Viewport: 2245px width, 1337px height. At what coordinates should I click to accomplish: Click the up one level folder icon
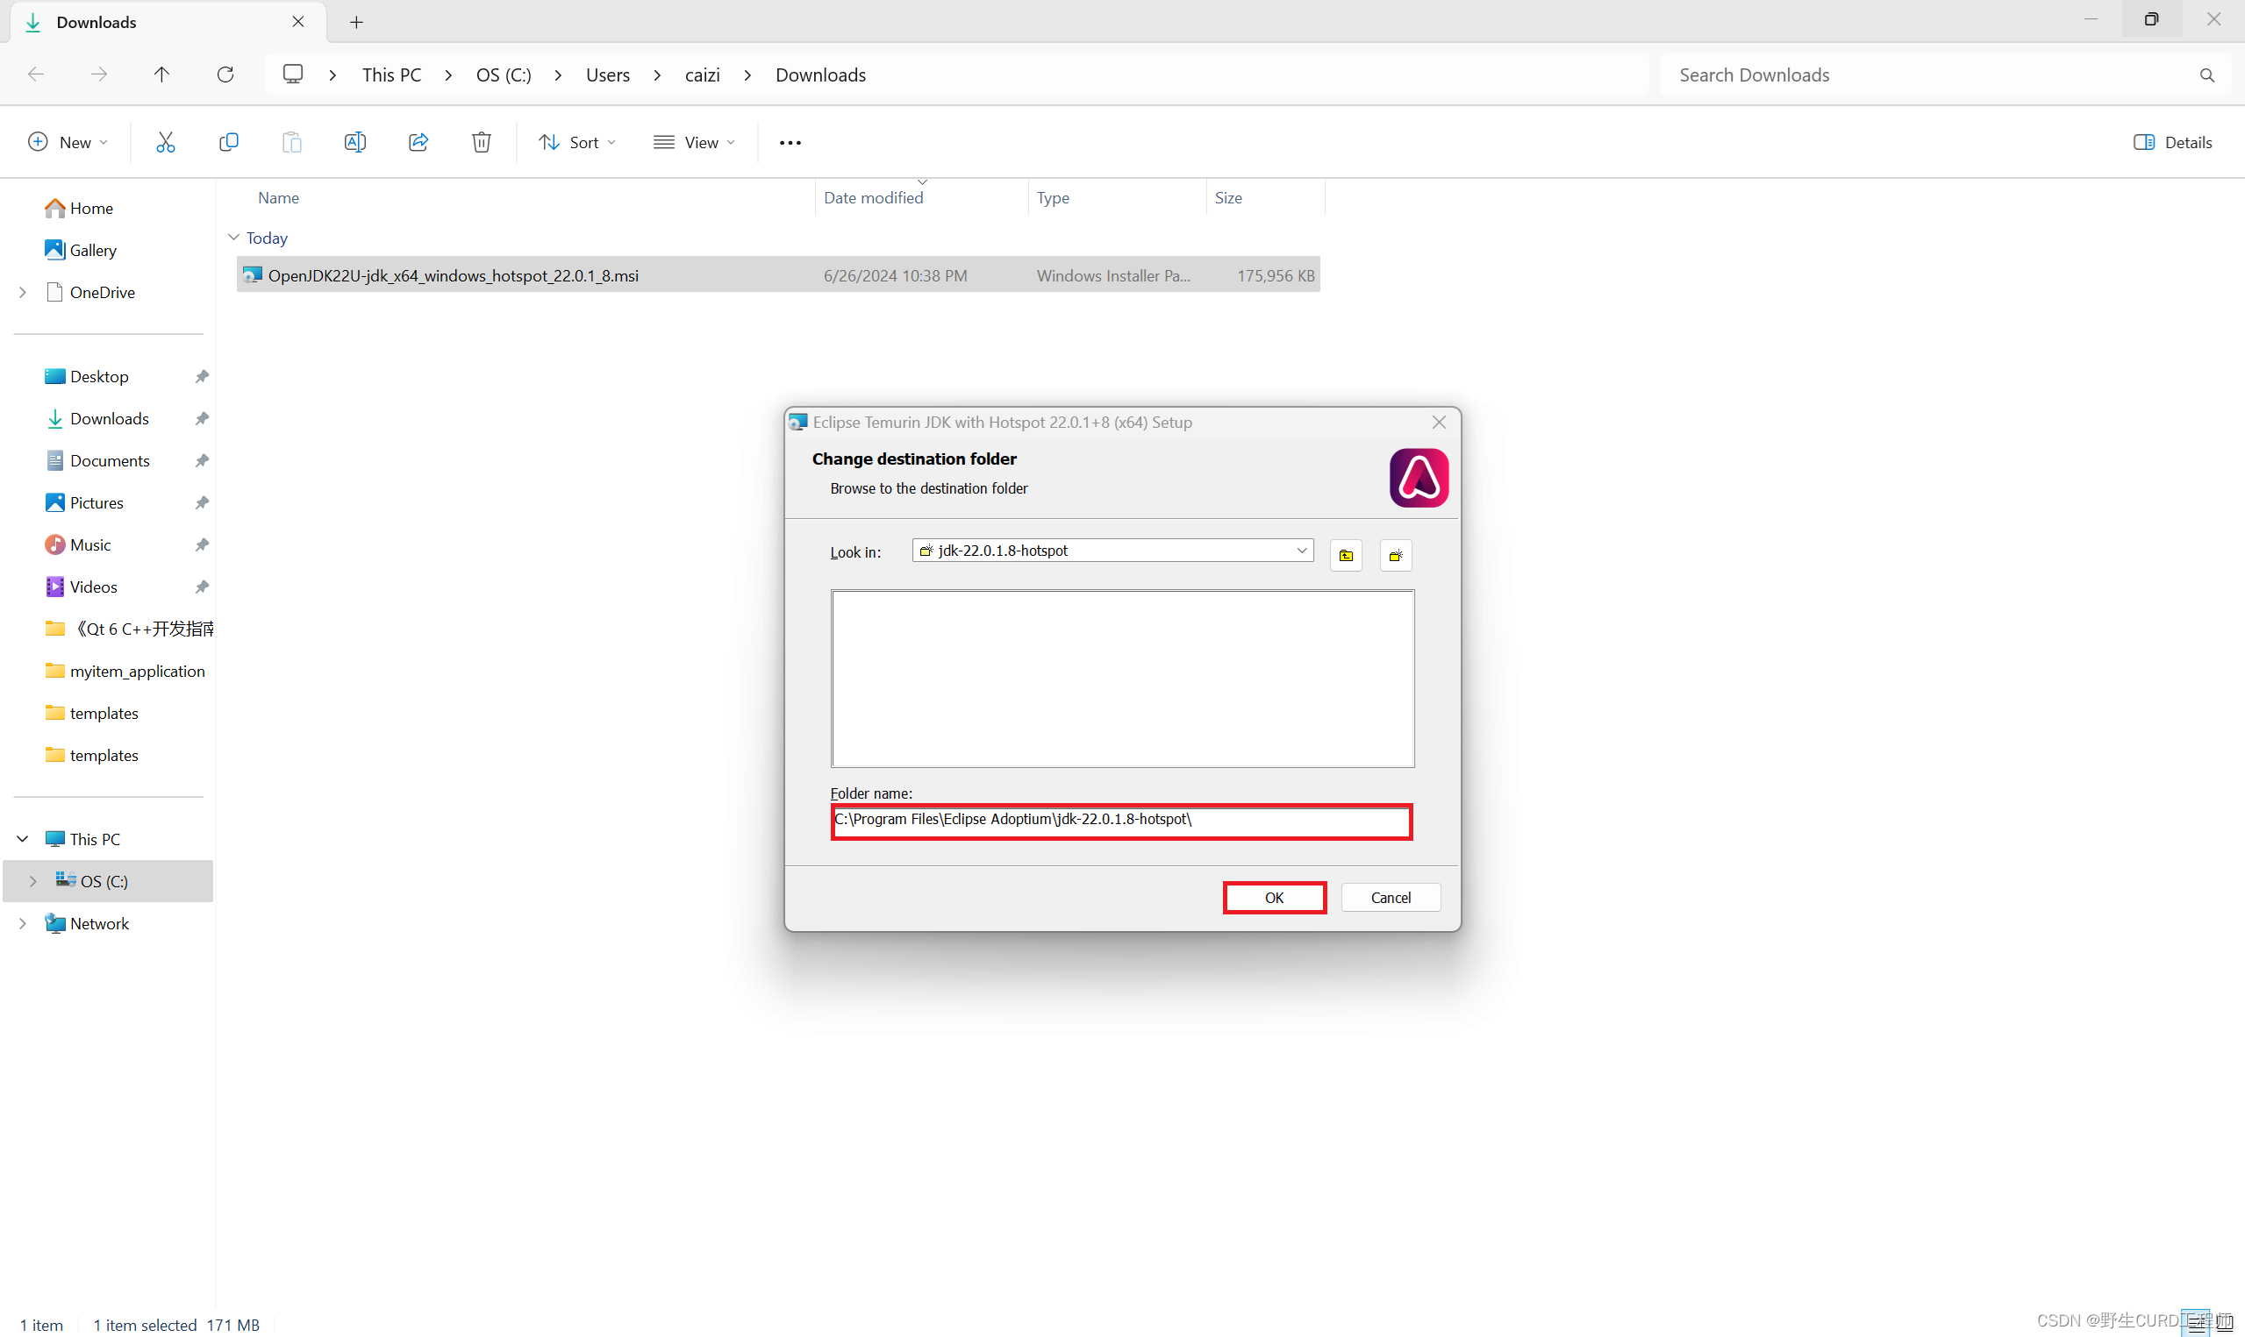(1346, 555)
